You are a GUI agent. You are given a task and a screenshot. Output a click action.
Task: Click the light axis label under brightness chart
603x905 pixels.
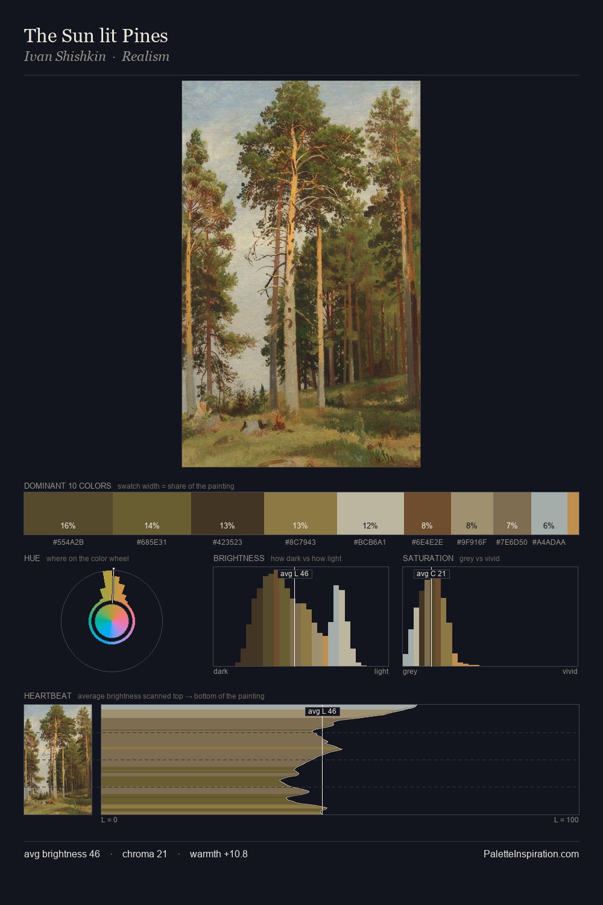(381, 672)
